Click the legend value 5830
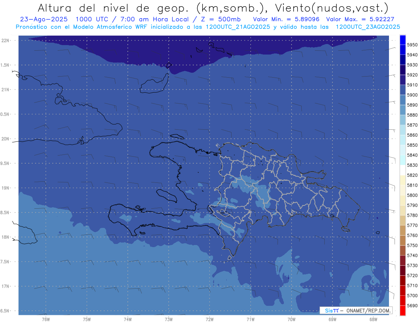419x324 pixels. coord(412,165)
